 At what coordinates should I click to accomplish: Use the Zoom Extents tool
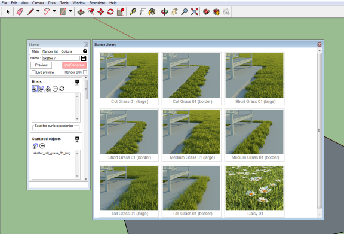point(194,11)
